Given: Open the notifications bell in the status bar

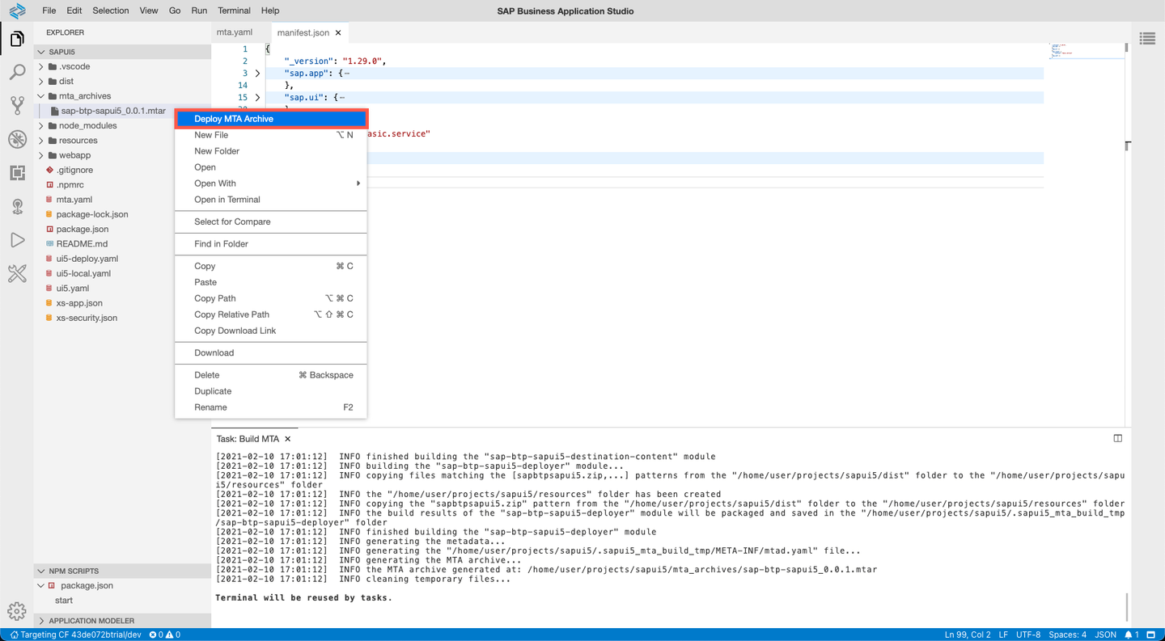Looking at the screenshot, I should pyautogui.click(x=1129, y=635).
